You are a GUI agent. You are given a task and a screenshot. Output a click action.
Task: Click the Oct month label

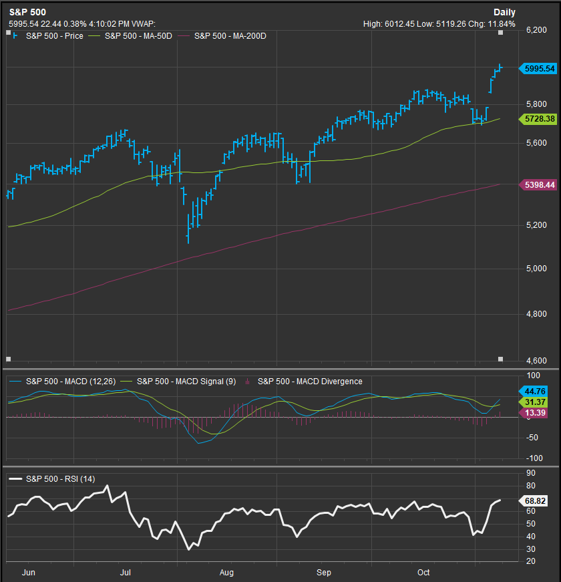click(x=423, y=573)
